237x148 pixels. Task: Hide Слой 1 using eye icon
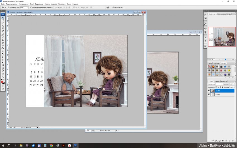click(x=209, y=95)
